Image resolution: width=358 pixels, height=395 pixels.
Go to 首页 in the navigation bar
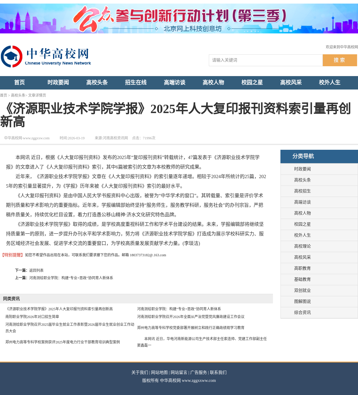[19, 83]
